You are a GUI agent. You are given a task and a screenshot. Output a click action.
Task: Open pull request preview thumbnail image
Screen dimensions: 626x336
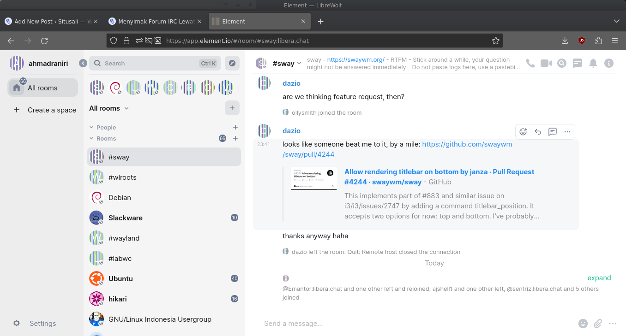pyautogui.click(x=314, y=178)
